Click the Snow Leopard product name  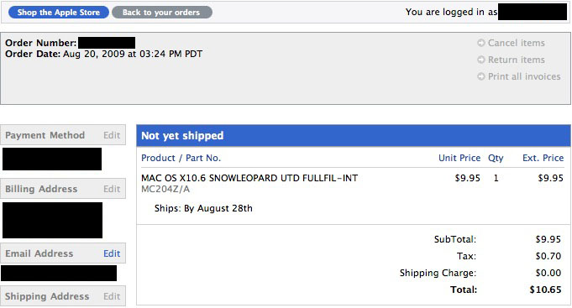click(249, 178)
